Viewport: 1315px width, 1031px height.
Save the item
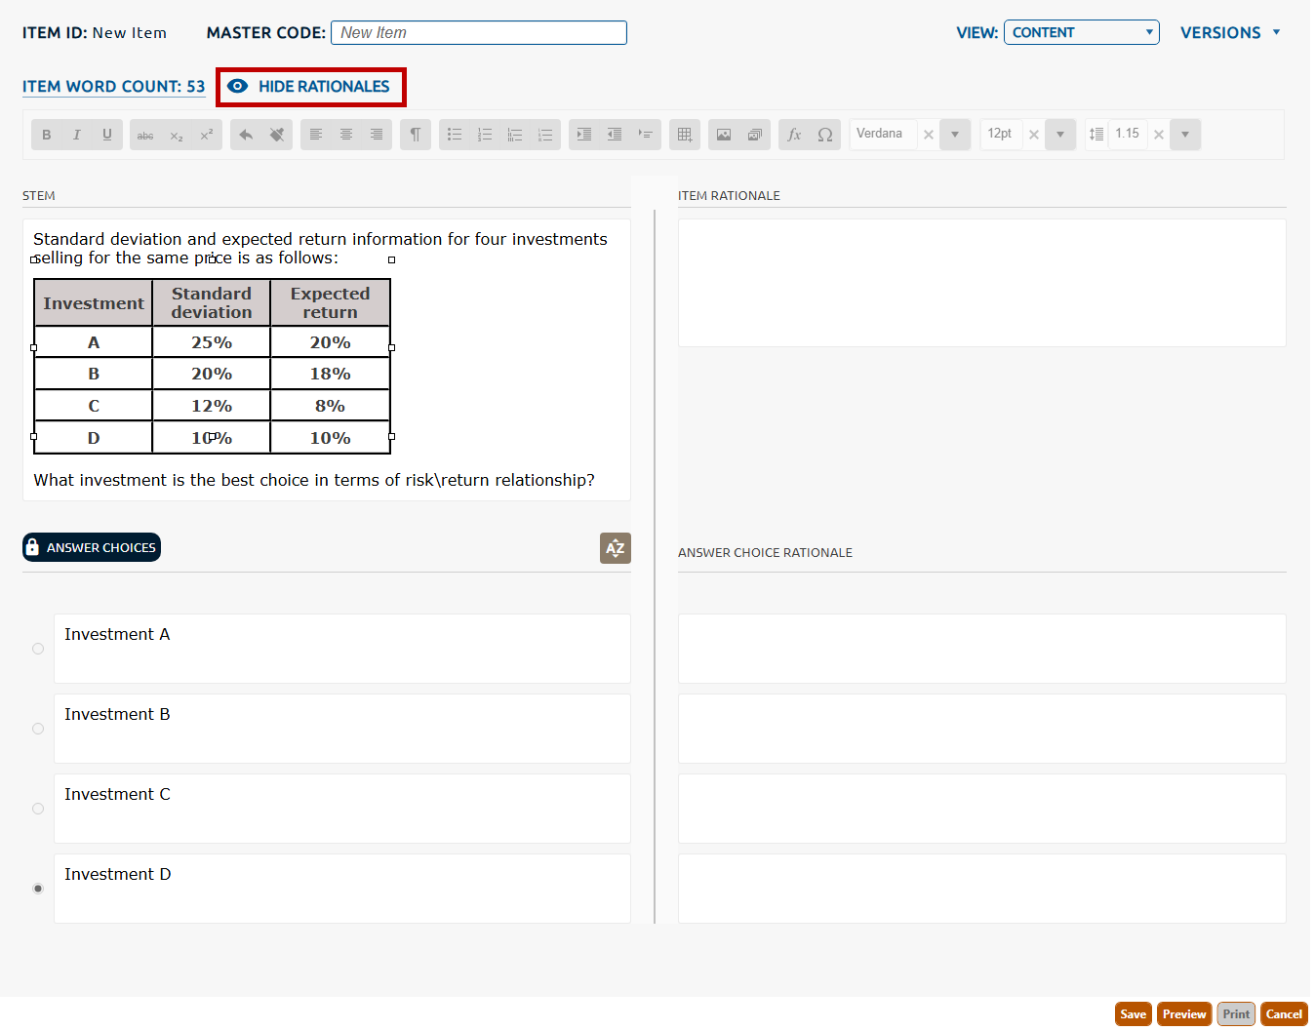[x=1133, y=1014]
